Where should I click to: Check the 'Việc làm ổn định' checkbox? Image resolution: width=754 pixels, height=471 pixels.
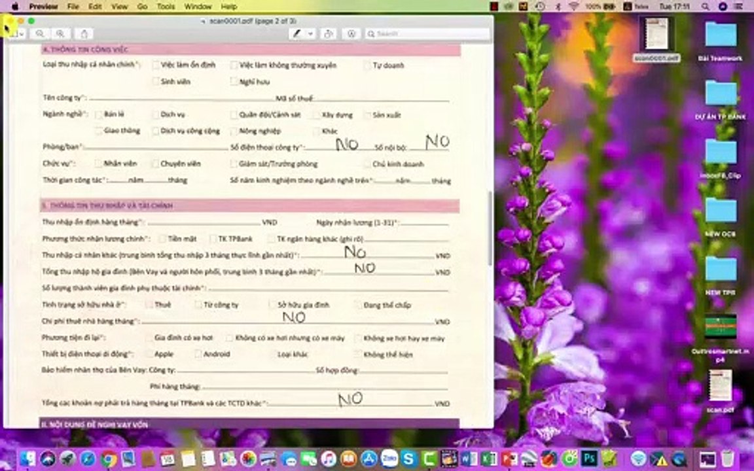(x=156, y=65)
